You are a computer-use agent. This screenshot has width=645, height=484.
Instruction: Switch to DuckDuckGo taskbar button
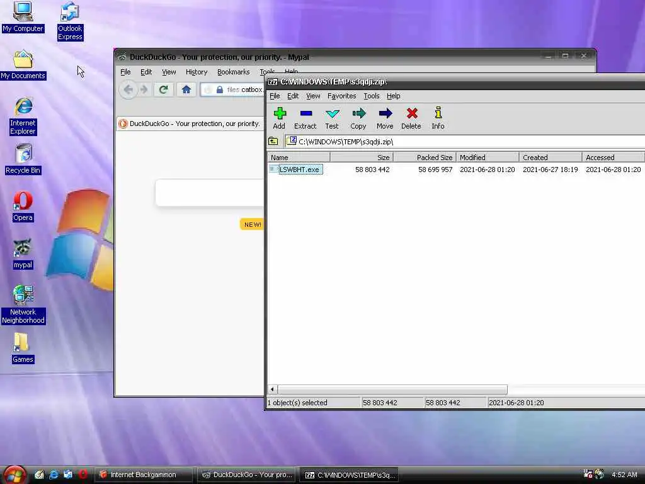[247, 475]
